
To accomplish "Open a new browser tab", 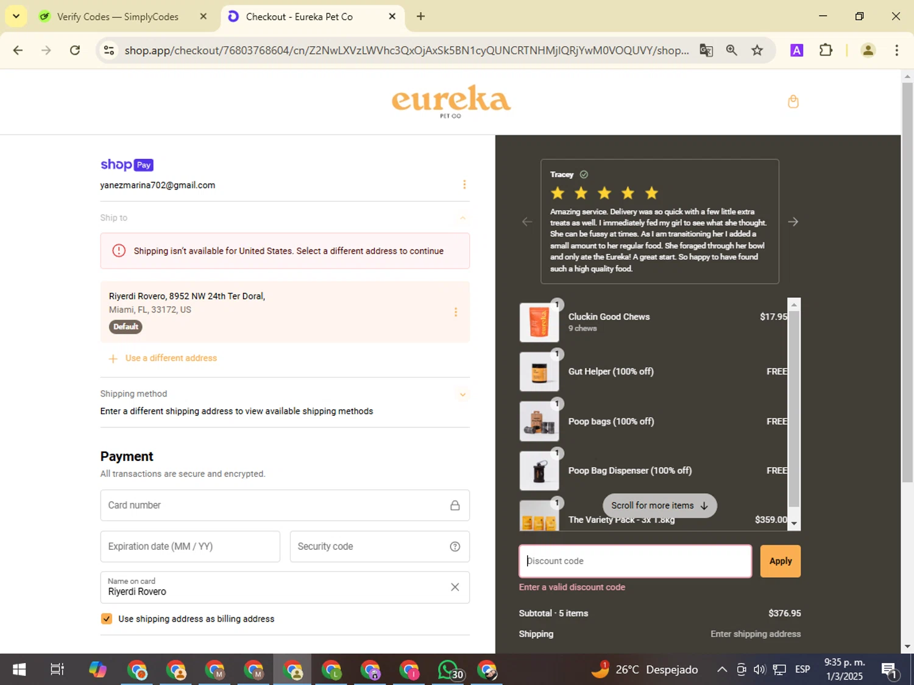I will point(420,16).
